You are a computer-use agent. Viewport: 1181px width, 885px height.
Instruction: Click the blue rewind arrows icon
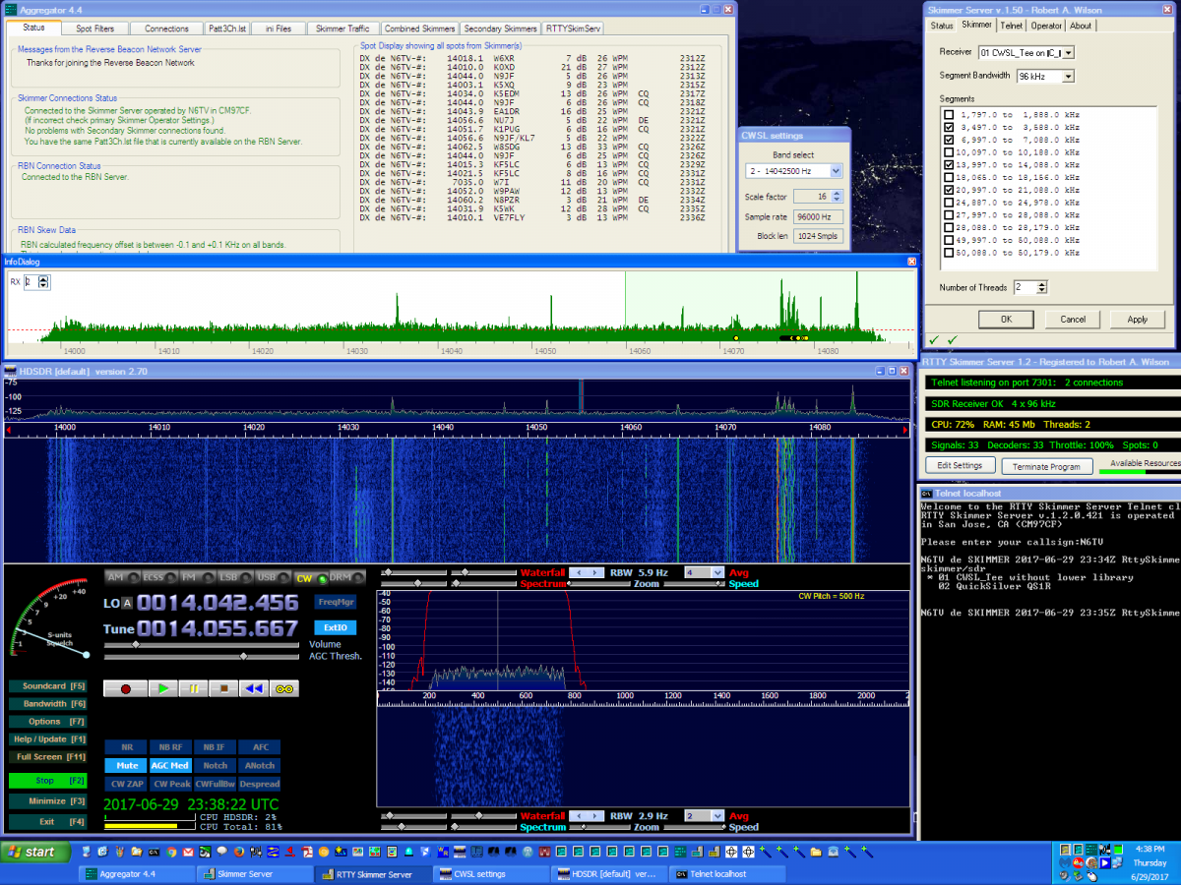(x=254, y=688)
